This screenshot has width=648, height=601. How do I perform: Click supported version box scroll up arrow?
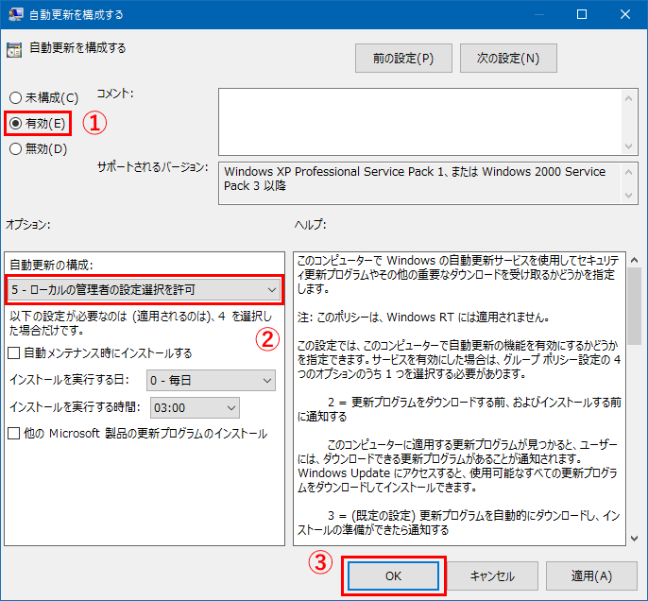pos(628,172)
